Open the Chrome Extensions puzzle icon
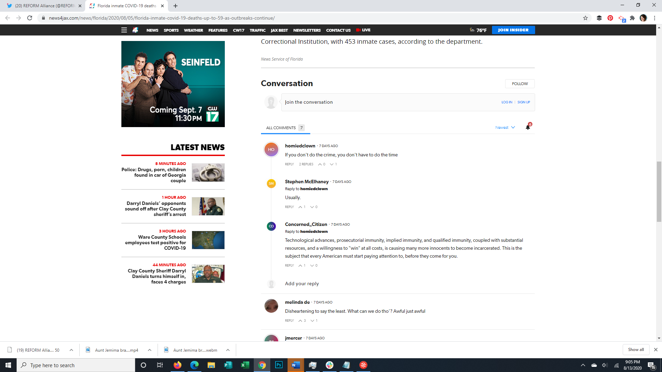 pos(632,18)
